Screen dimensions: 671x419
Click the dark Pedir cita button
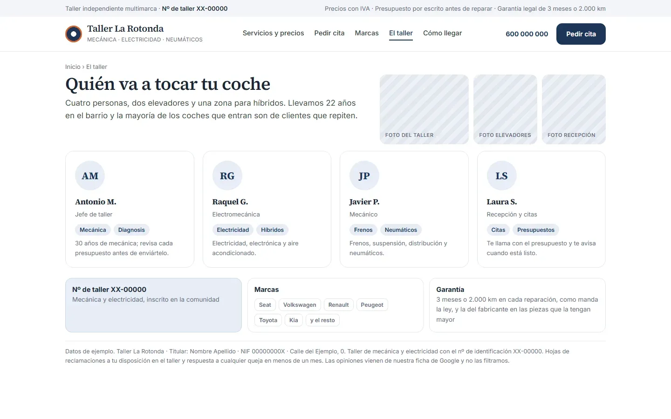point(581,34)
